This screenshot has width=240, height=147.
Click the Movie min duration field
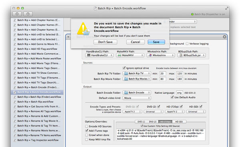[x=163, y=79]
